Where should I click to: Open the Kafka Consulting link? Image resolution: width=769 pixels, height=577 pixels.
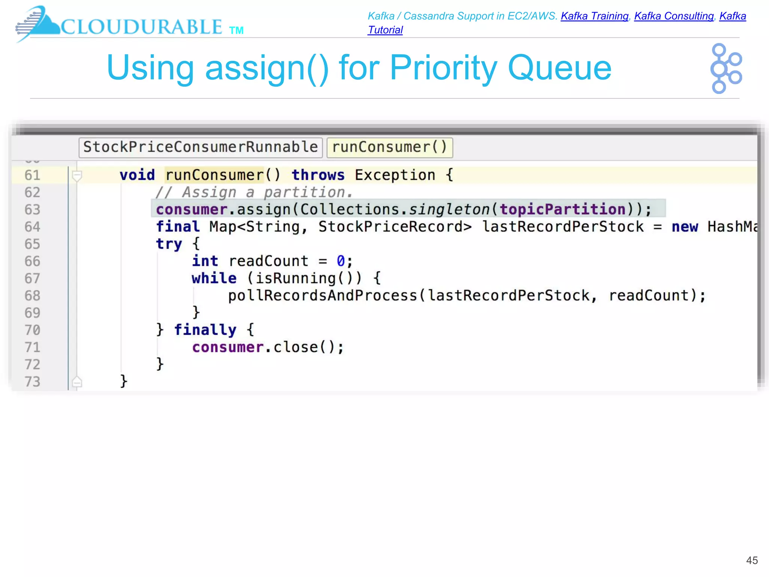pyautogui.click(x=674, y=16)
